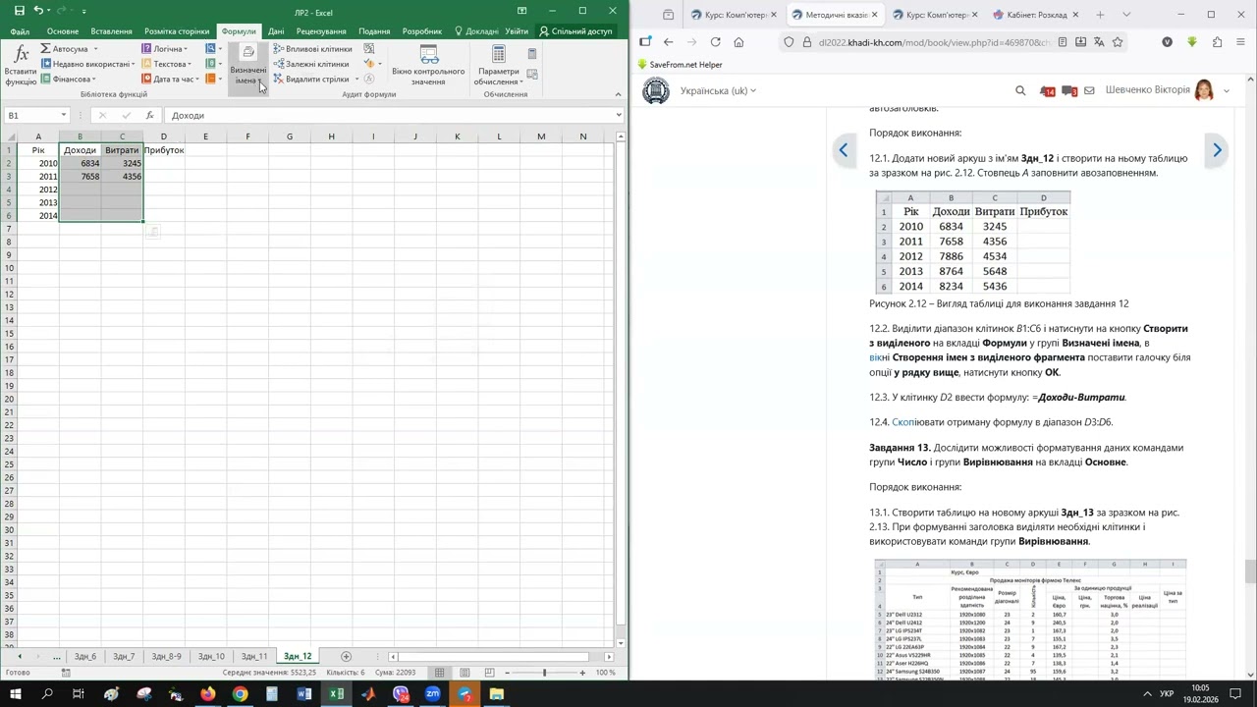Click the site search magnifier icon

click(1020, 90)
